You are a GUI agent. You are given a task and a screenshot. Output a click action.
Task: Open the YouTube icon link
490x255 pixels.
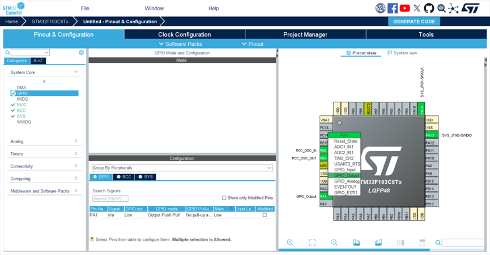404,8
